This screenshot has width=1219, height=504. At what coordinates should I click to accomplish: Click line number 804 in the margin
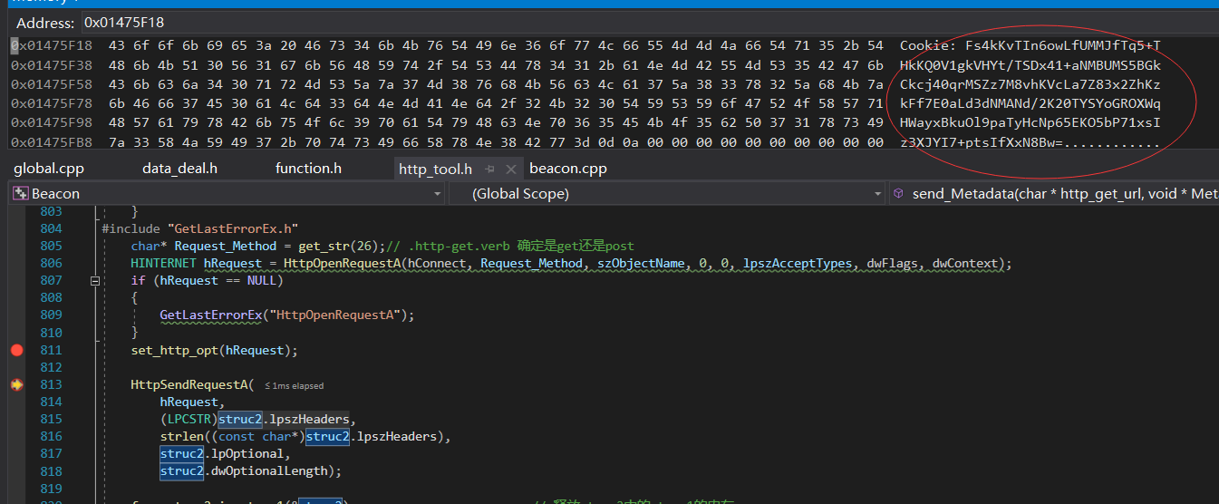point(51,228)
